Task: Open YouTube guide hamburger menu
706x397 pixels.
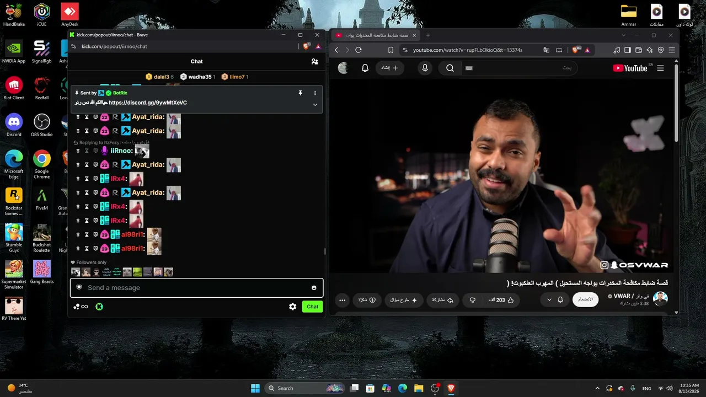Action: tap(660, 68)
